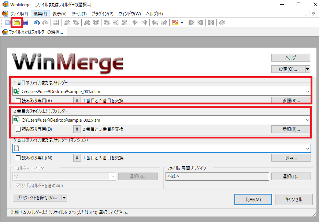Expand the sample_001.xlsm path dropdown
The image size is (319, 222).
(307, 91)
